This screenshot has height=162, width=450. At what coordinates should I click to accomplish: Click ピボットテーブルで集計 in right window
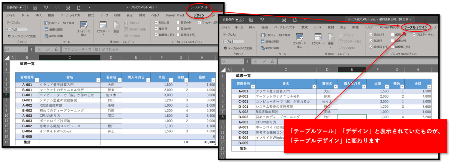click(x=276, y=35)
